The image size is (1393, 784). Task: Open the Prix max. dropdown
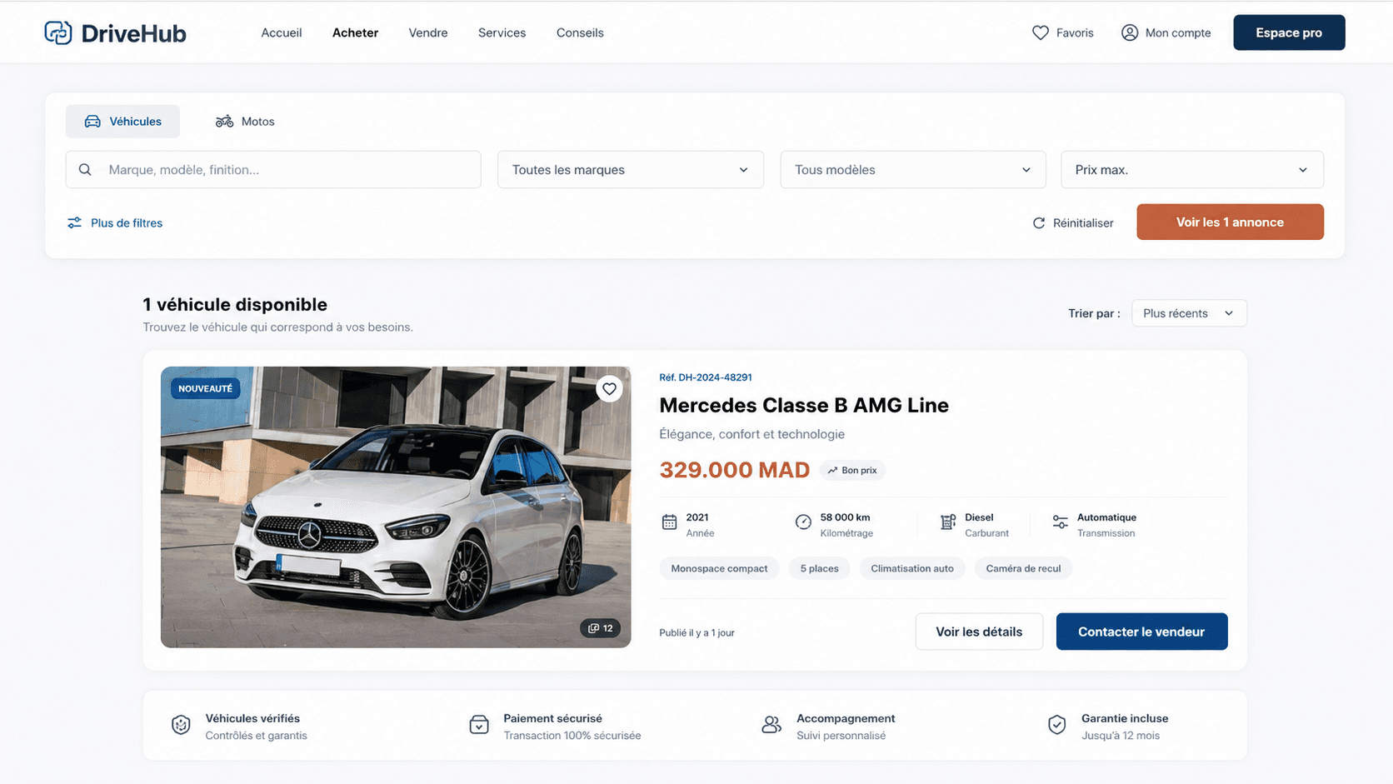pos(1192,169)
